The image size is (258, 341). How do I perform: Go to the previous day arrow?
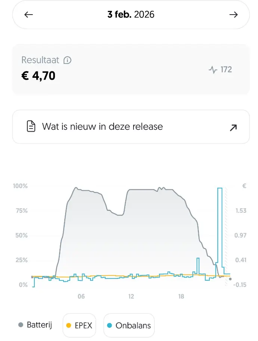click(28, 15)
